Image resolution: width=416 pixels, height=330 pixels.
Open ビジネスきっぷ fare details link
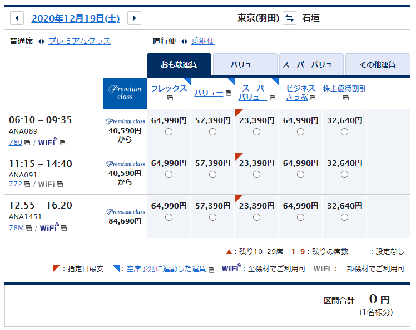300,93
